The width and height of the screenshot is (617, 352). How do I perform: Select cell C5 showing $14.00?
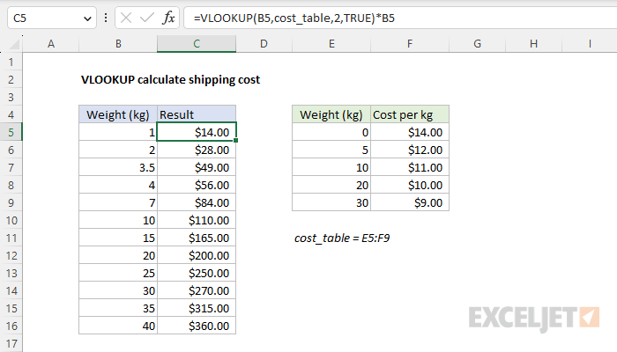pyautogui.click(x=197, y=132)
